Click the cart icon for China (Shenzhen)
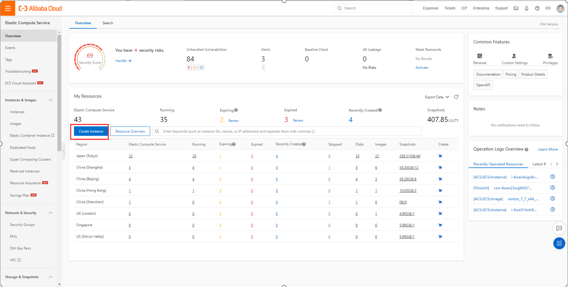568x287 pixels. pyautogui.click(x=440, y=202)
